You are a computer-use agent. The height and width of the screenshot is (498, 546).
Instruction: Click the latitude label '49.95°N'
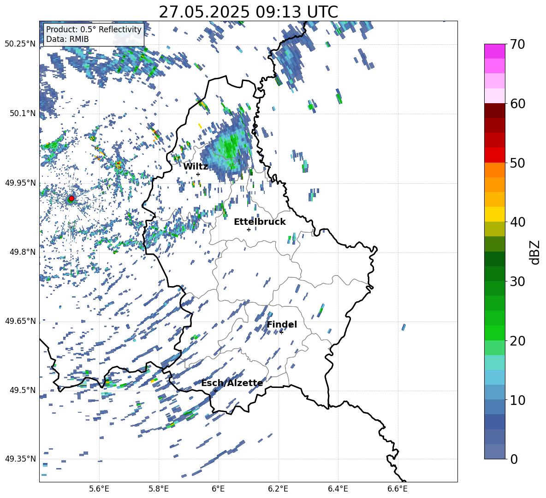click(20, 182)
